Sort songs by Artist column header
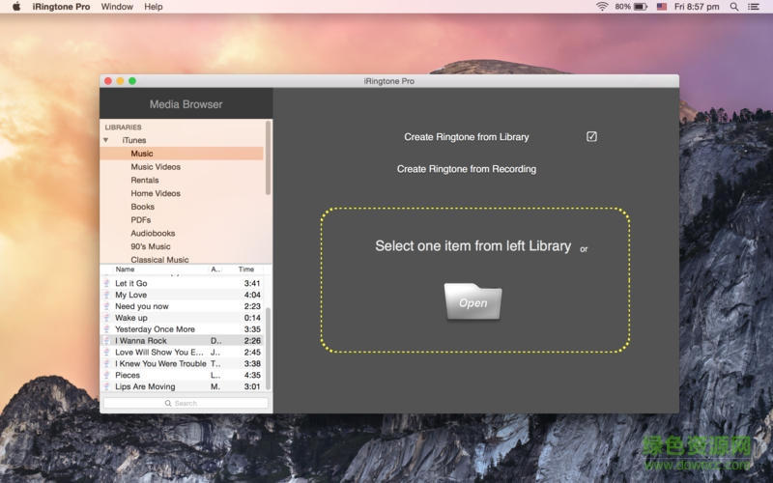Viewport: 773px width, 483px height. click(215, 270)
